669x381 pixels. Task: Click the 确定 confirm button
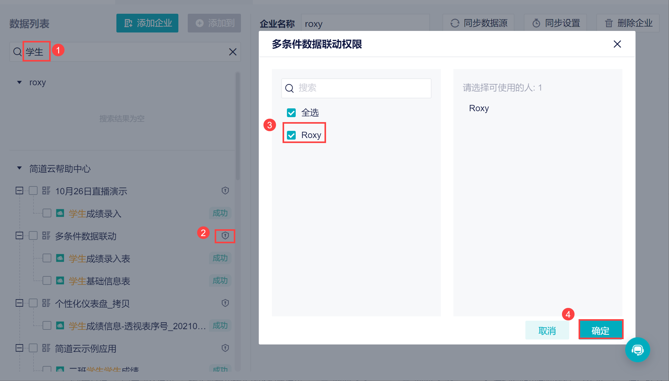tap(600, 330)
